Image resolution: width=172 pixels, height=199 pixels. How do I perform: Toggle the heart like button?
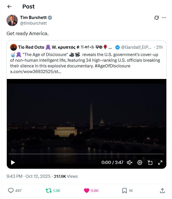click(87, 191)
